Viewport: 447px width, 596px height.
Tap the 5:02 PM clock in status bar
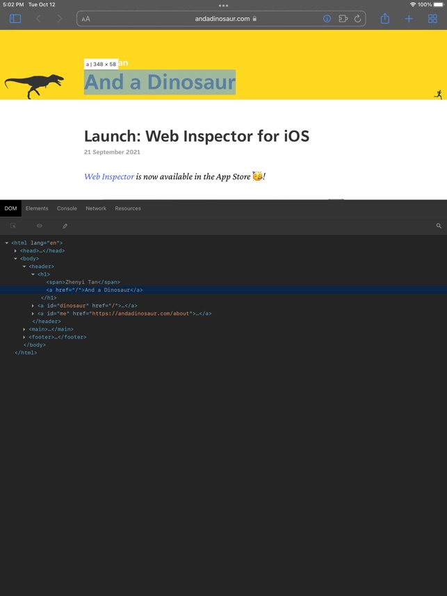coord(13,5)
